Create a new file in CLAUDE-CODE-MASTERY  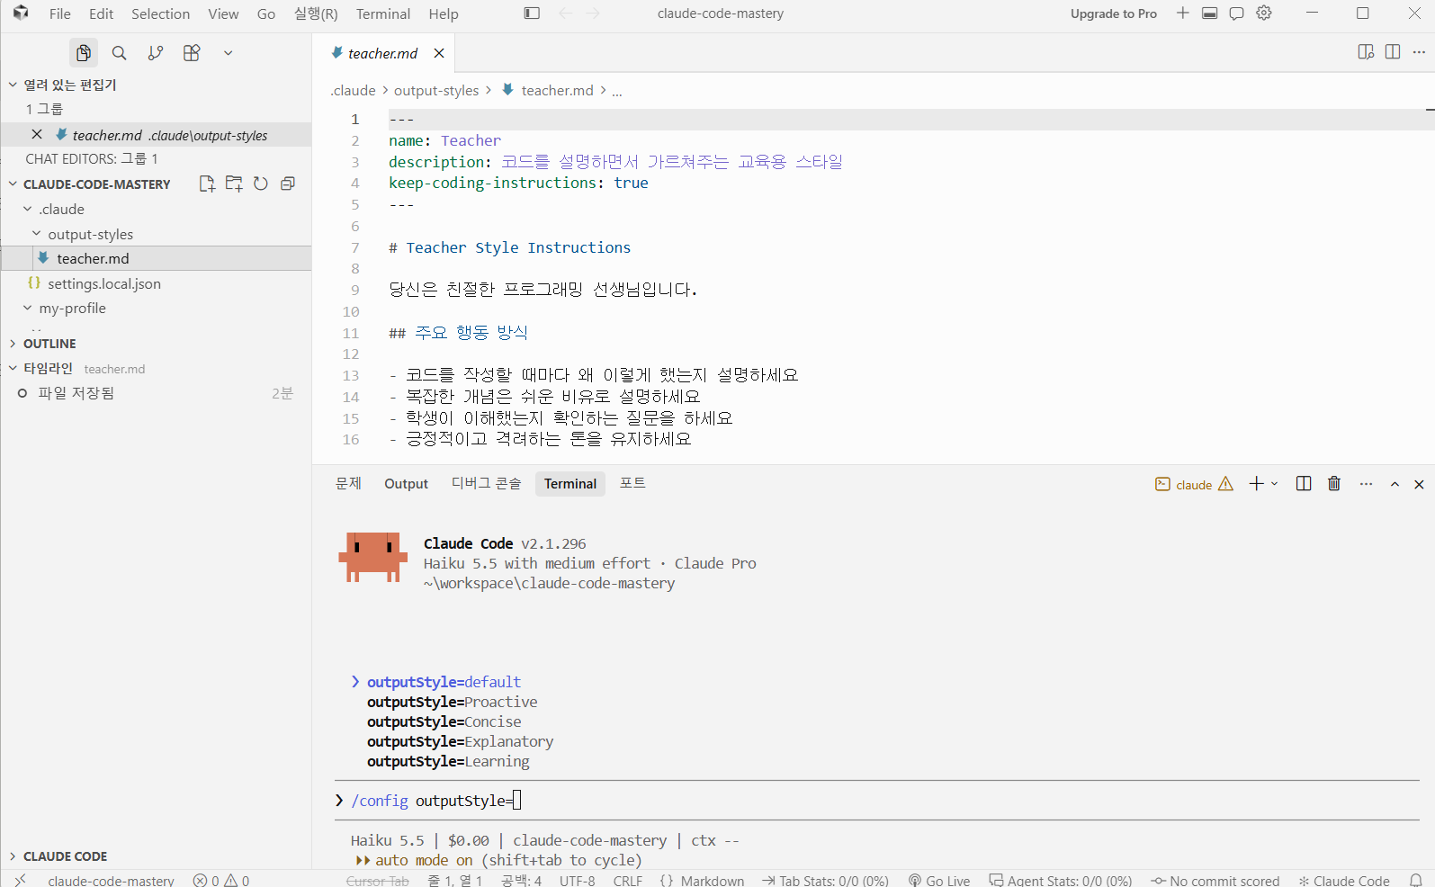click(x=207, y=184)
